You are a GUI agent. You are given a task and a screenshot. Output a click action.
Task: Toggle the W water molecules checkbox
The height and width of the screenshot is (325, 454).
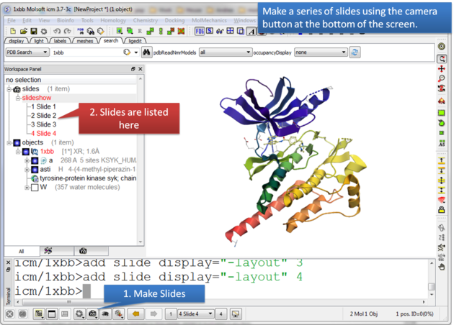click(33, 188)
